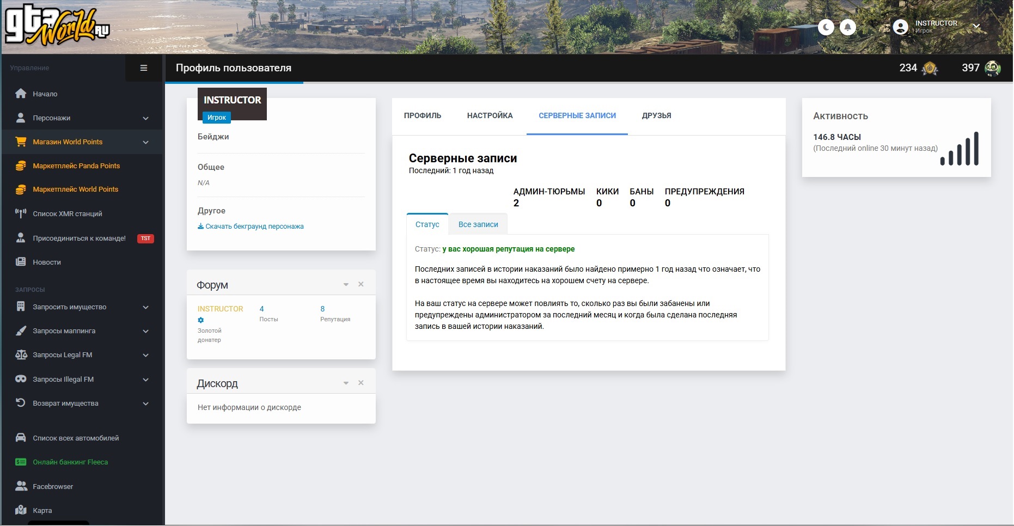
Task: Expand the Возврат имущества chevron
Action: click(x=145, y=403)
